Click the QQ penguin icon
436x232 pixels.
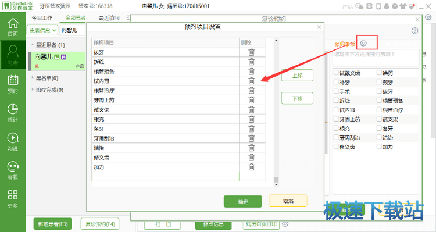pos(387,6)
